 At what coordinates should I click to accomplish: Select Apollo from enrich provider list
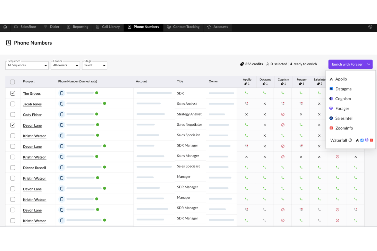pyautogui.click(x=351, y=79)
